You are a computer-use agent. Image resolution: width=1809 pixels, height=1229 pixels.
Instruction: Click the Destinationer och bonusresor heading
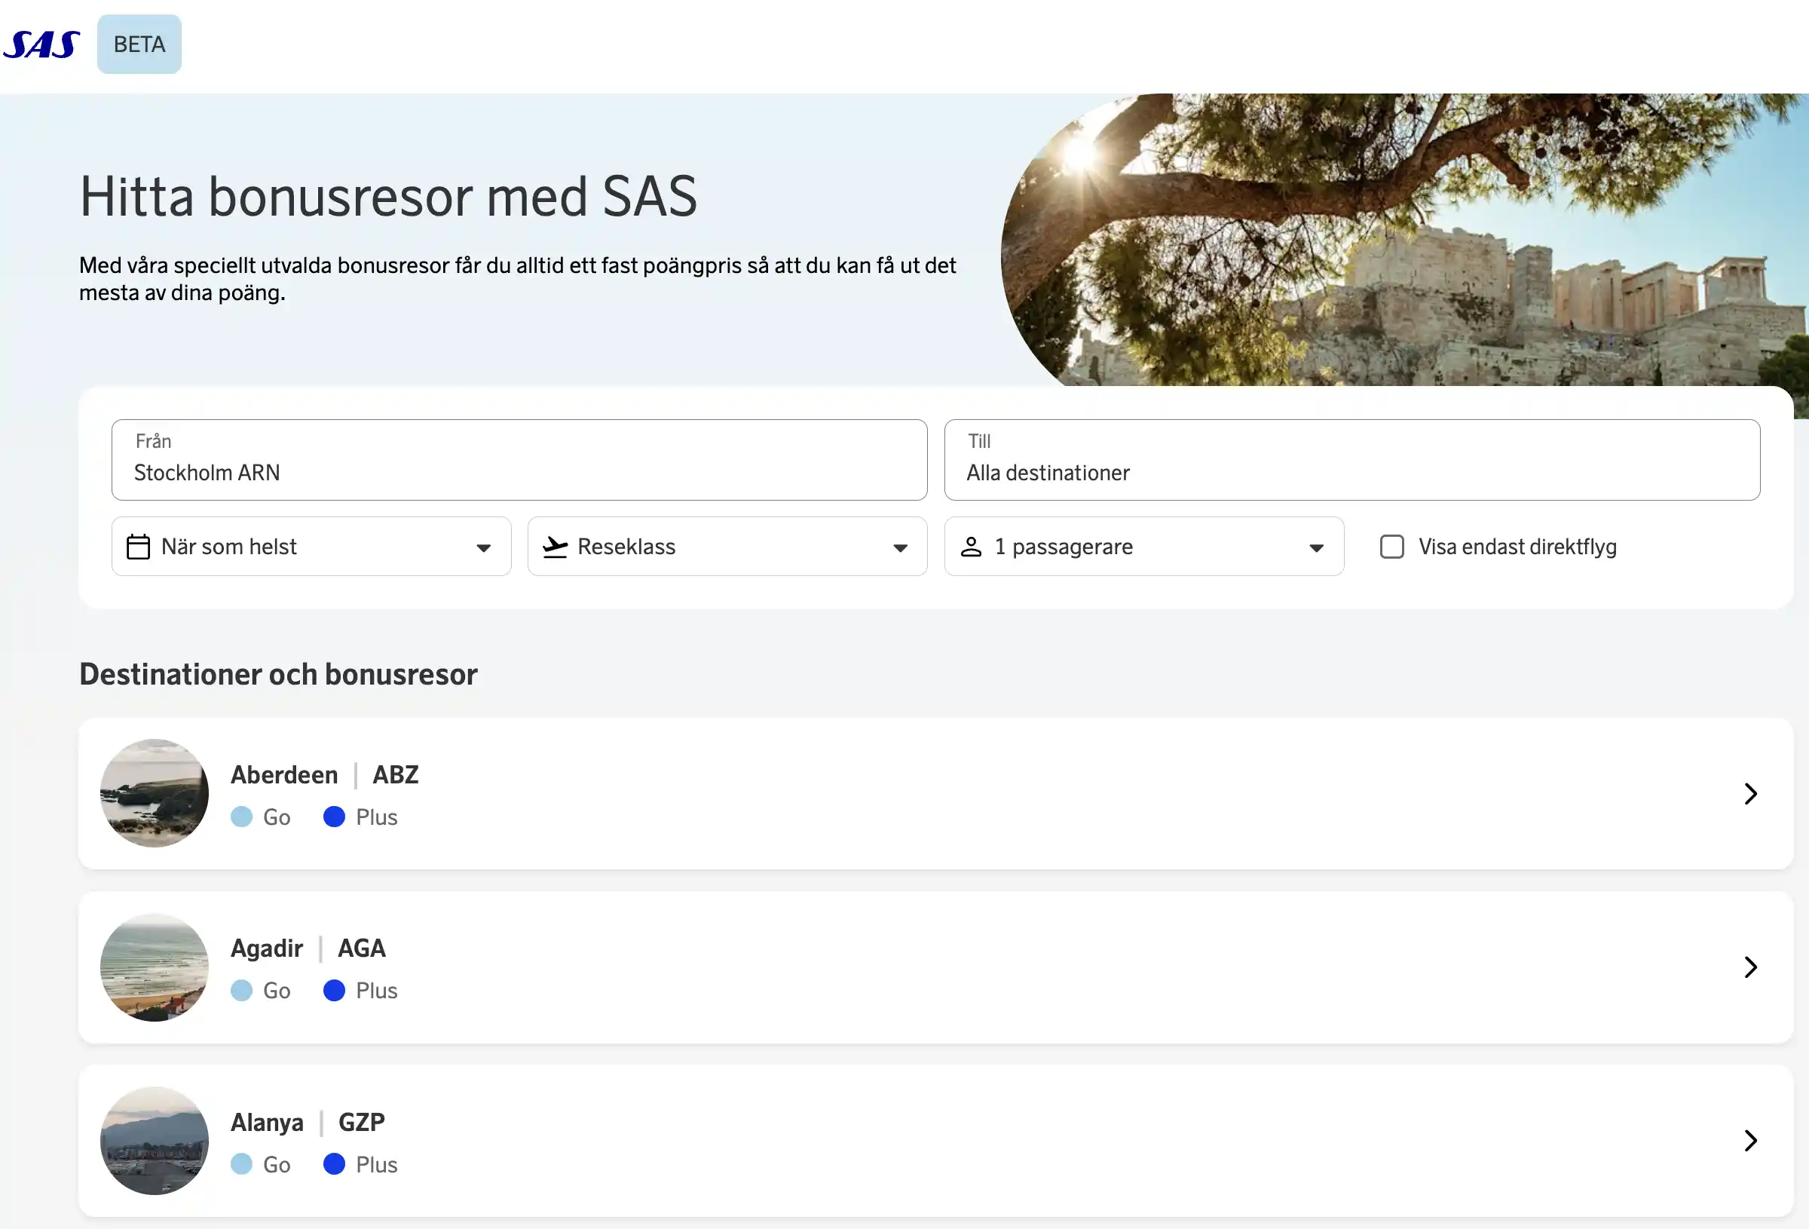[x=279, y=675]
